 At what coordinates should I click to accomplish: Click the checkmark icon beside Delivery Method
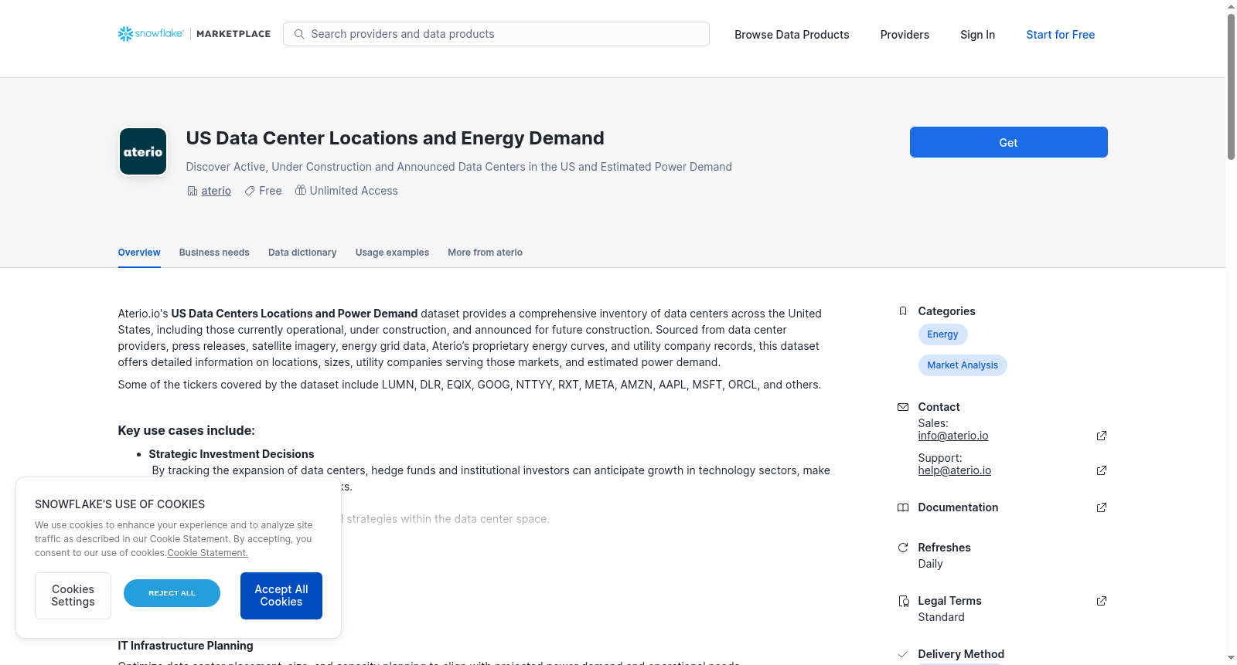902,654
